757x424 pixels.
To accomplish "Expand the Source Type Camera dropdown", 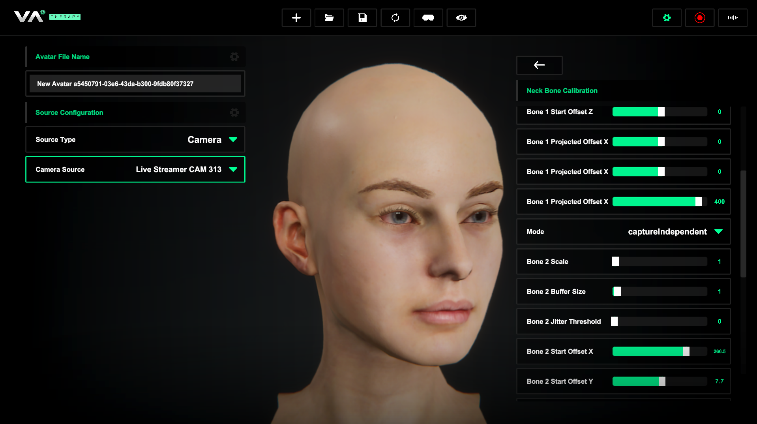I will (233, 139).
